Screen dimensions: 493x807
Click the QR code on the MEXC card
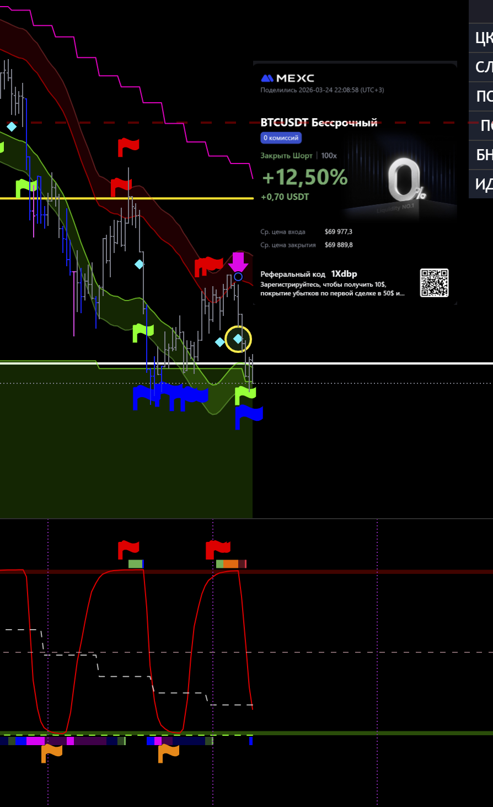pyautogui.click(x=434, y=283)
